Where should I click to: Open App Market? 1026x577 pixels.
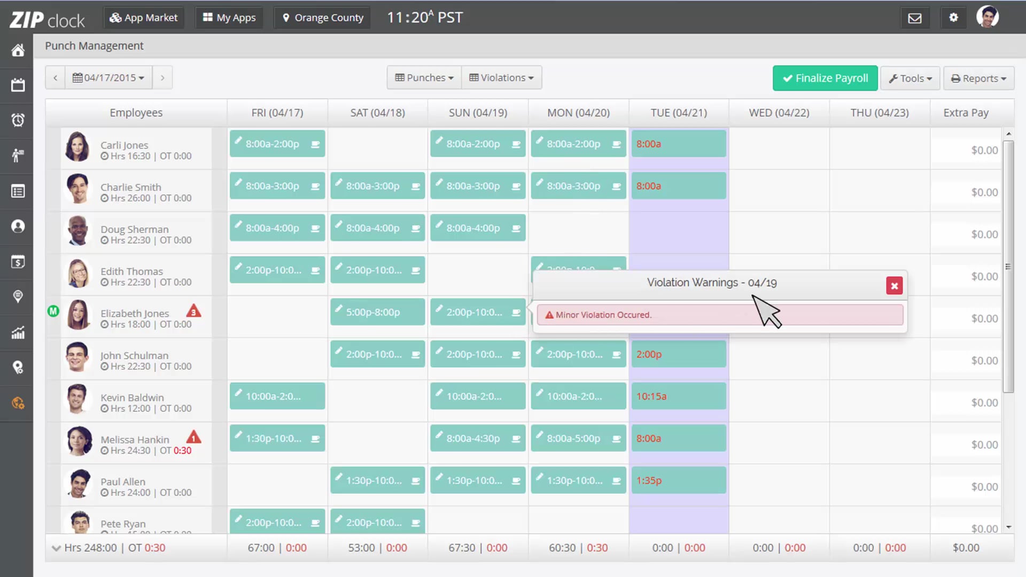pyautogui.click(x=143, y=18)
